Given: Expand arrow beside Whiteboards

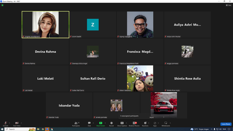Looking at the screenshot, I should click(170, 123).
